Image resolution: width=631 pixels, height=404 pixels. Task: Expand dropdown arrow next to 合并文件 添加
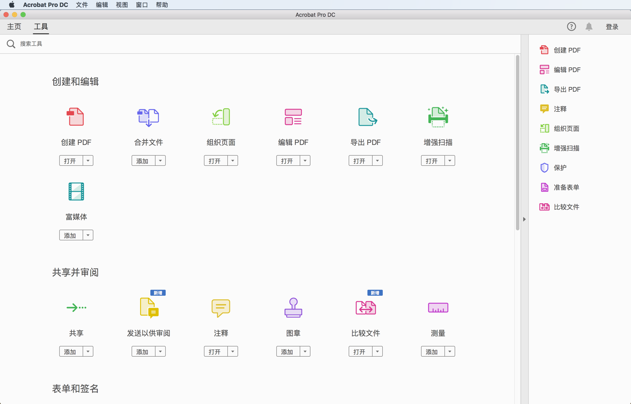click(160, 161)
